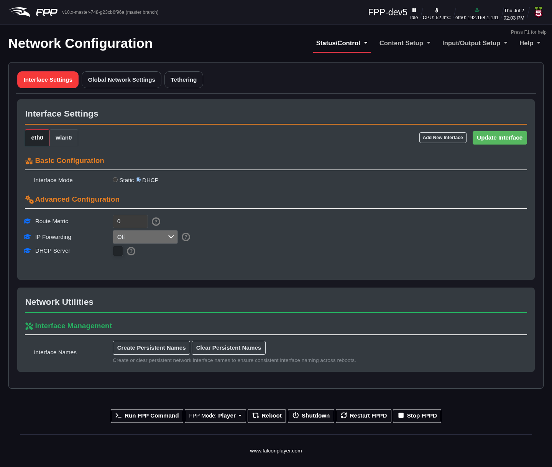Viewport: 552px width, 467px height.
Task: Click the FPP-dev5 hostname text
Action: click(388, 12)
